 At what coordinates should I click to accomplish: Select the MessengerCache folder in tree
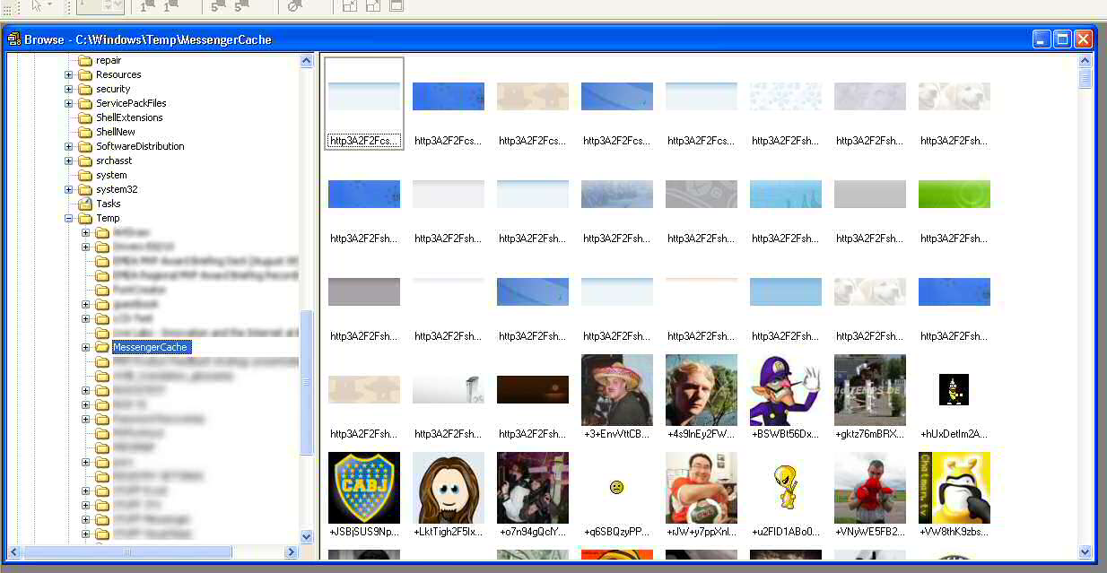tap(150, 347)
